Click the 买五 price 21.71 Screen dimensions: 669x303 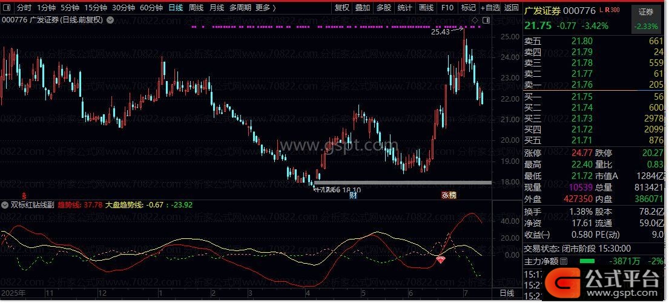(x=582, y=140)
